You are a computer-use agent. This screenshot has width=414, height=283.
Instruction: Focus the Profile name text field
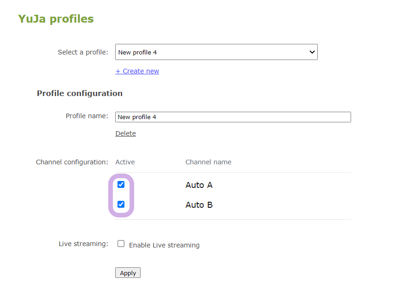click(x=233, y=117)
